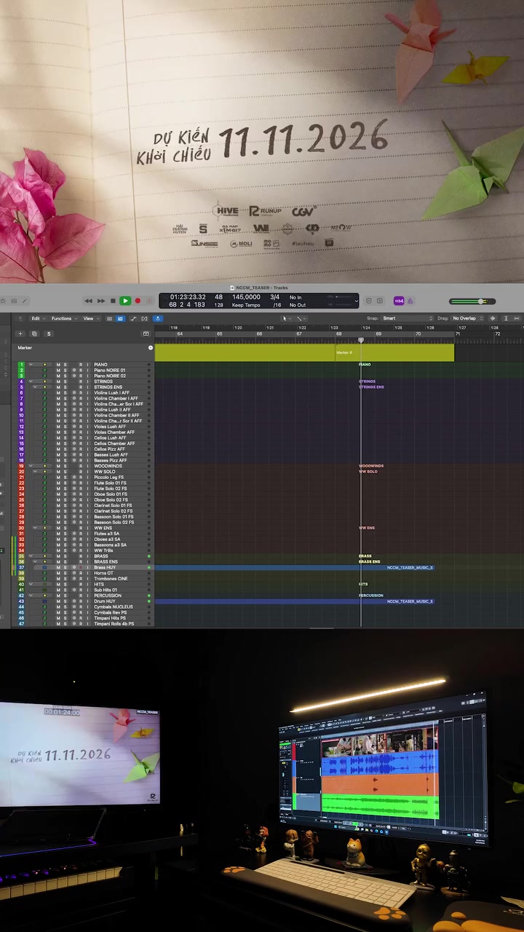
Task: Click instrument icon of Timpani Hits PS
Action: click(x=44, y=618)
